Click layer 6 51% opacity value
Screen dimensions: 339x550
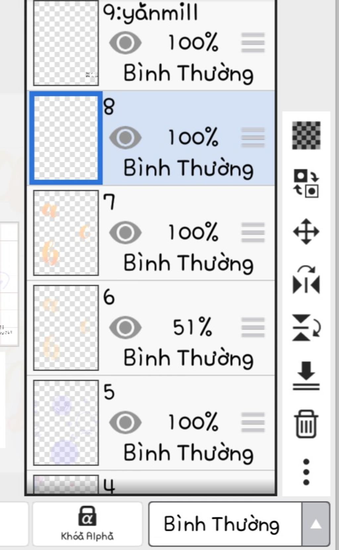(193, 327)
